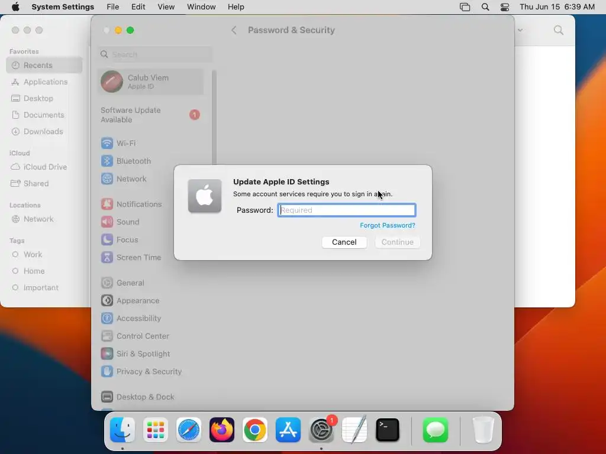Open Calub Viem Apple ID account
Screen dimensions: 606x454
point(150,82)
